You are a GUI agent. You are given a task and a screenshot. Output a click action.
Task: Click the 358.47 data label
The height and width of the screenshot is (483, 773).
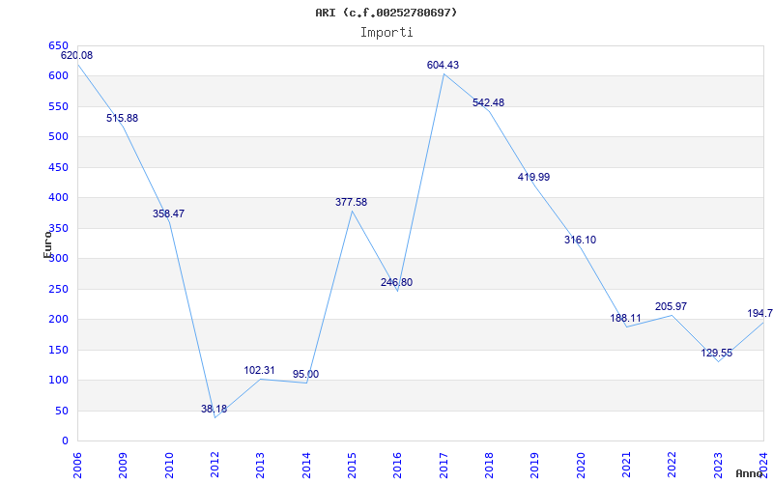168,213
